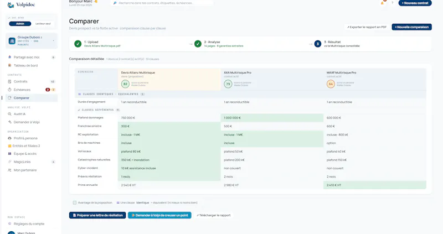Click the Contrats document icon
Image resolution: width=443 pixels, height=234 pixels.
tap(9, 81)
